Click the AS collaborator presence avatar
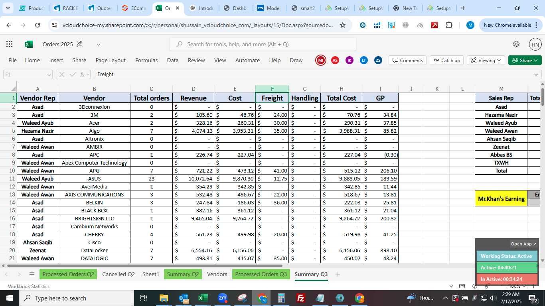Screen dimensions: 545x306 coord(335,60)
